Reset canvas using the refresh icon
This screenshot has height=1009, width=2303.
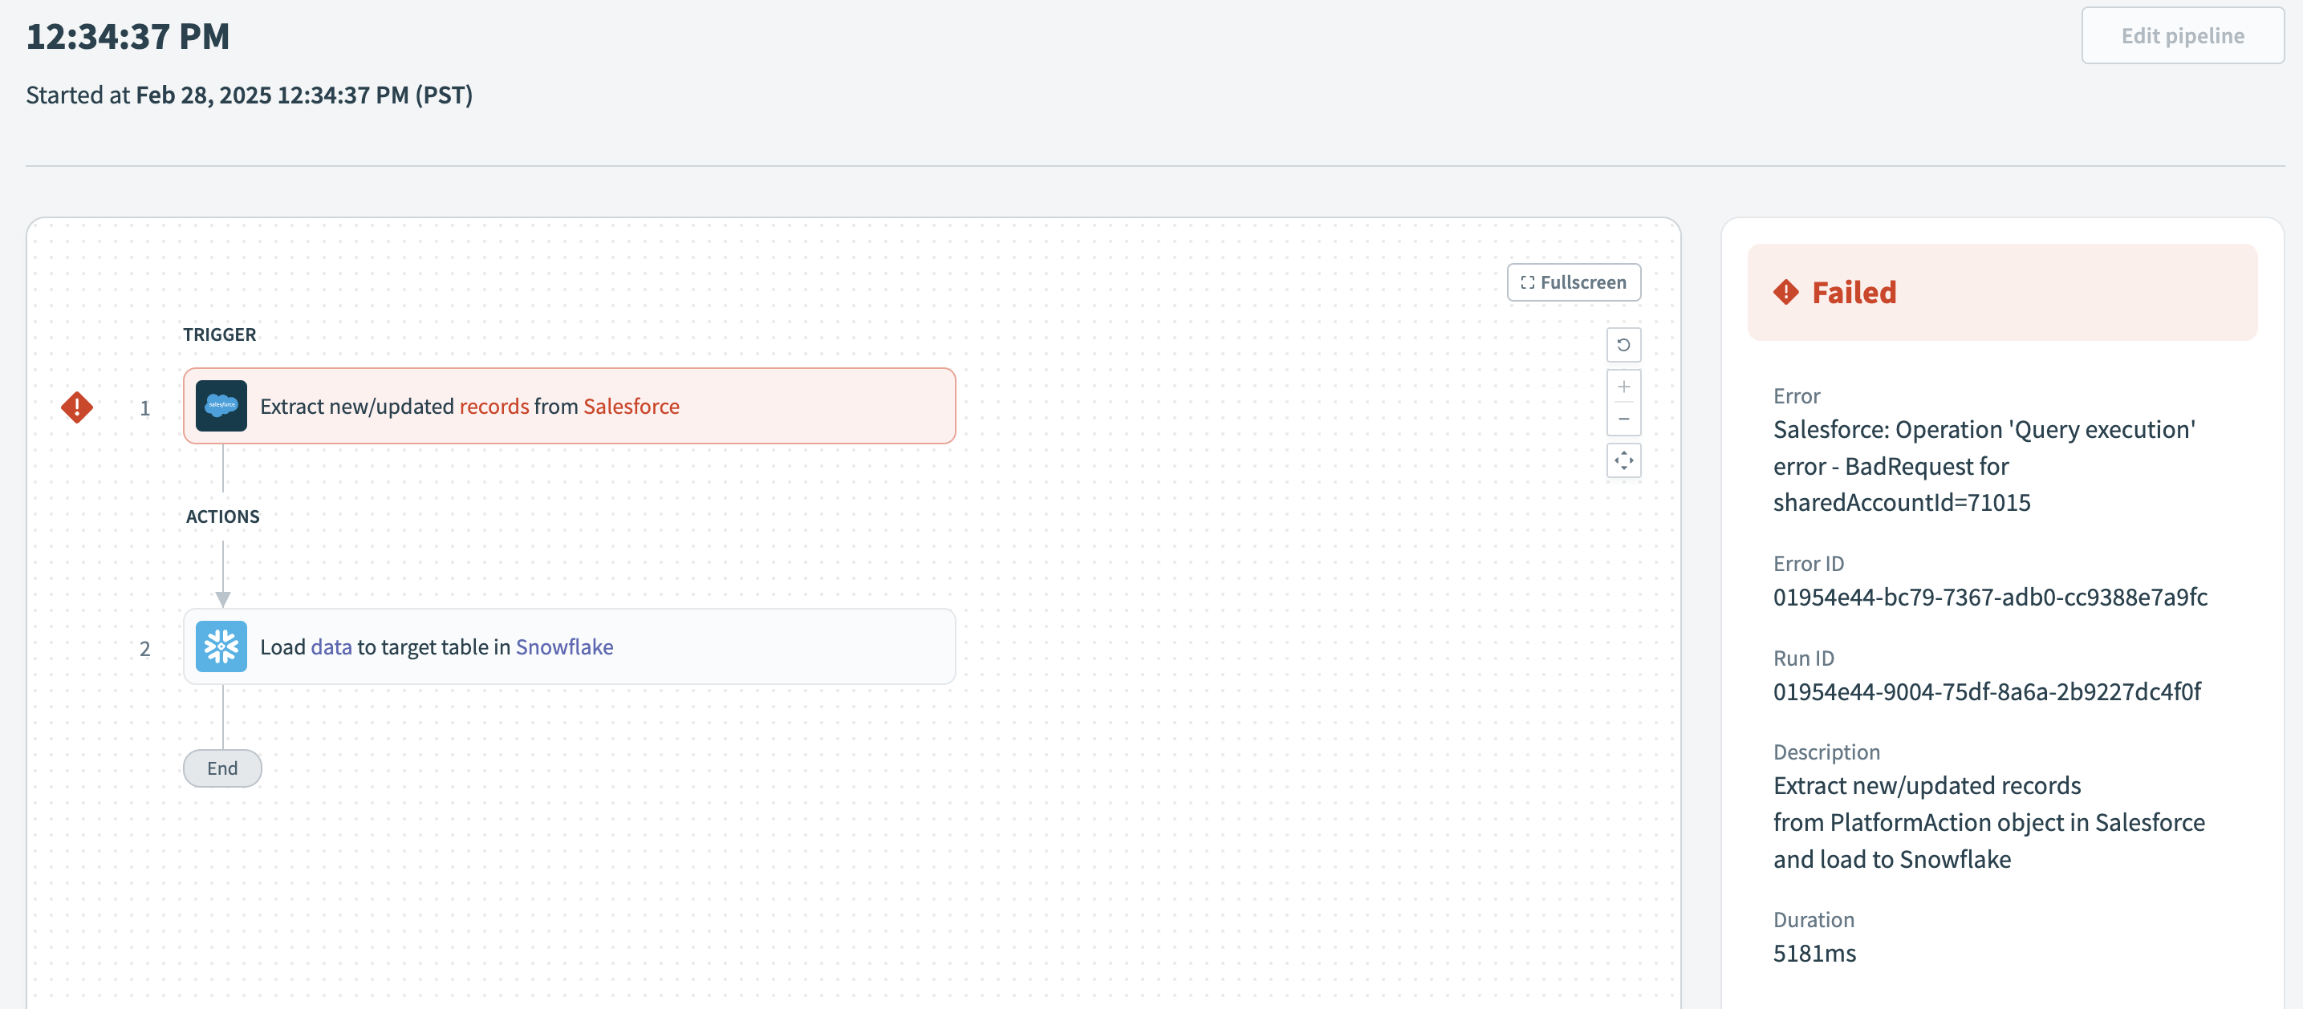[1624, 345]
